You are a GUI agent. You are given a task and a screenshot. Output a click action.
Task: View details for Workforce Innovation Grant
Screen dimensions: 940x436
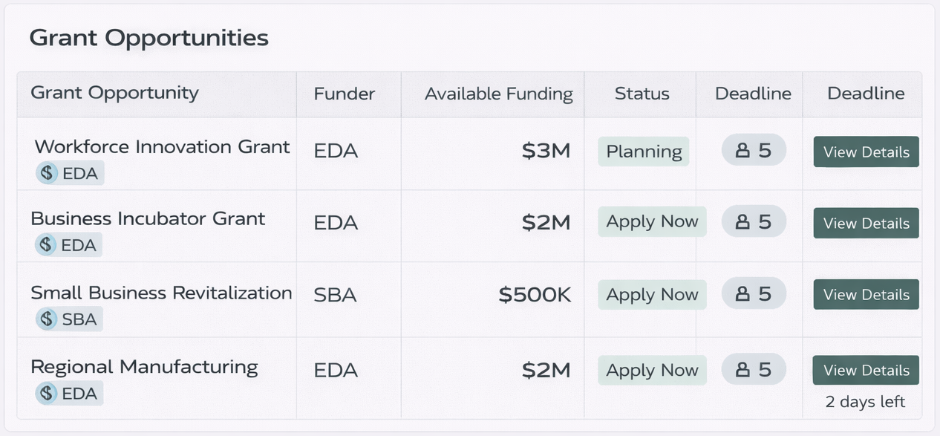866,152
